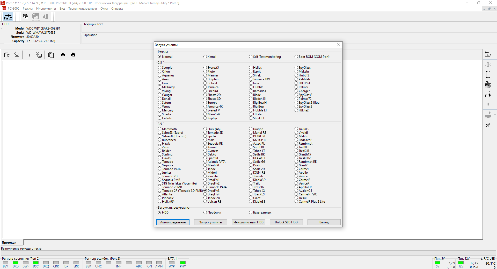The height and width of the screenshot is (269, 497).
Task: Close the Запуск утилиты dialog
Action: [339, 45]
